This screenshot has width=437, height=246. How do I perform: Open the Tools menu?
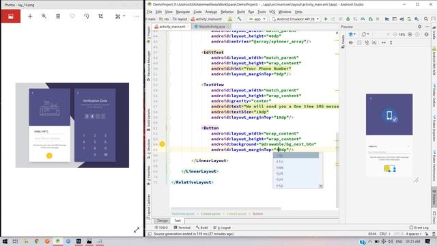tap(262, 12)
